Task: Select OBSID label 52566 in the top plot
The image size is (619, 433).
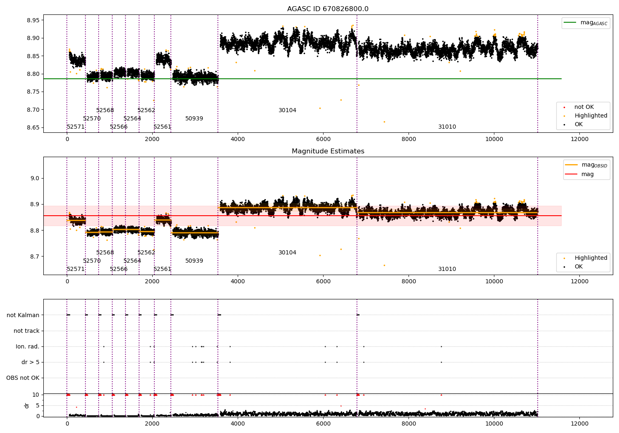Action: [119, 127]
